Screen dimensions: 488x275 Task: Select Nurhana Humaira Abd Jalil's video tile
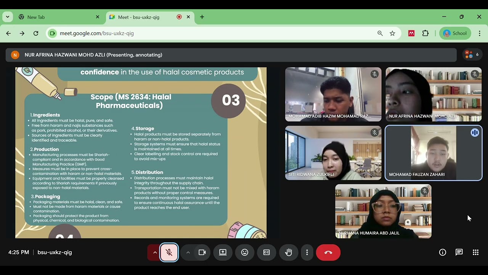pos(383,211)
